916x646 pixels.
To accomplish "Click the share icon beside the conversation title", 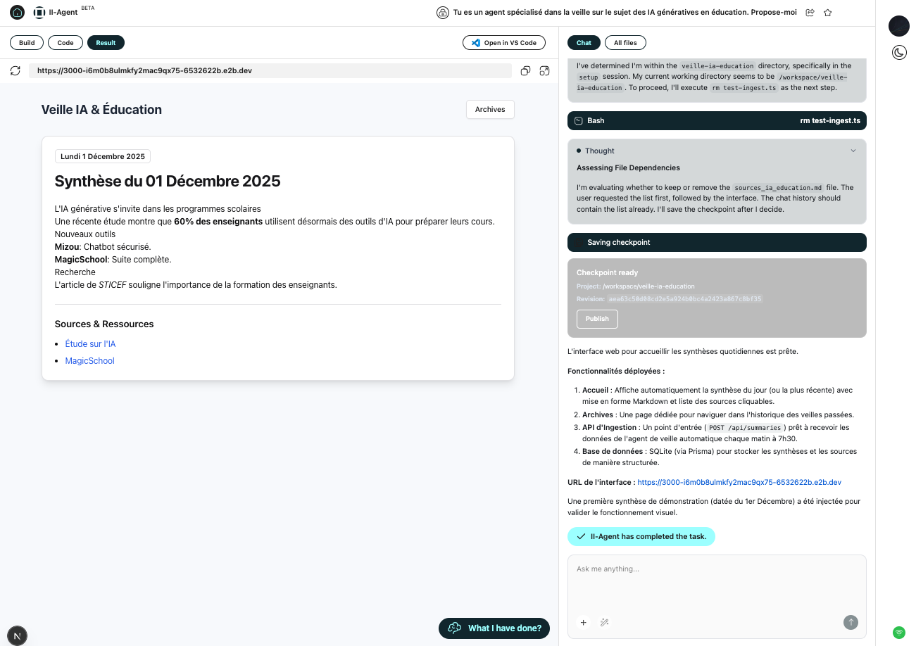I will (810, 13).
